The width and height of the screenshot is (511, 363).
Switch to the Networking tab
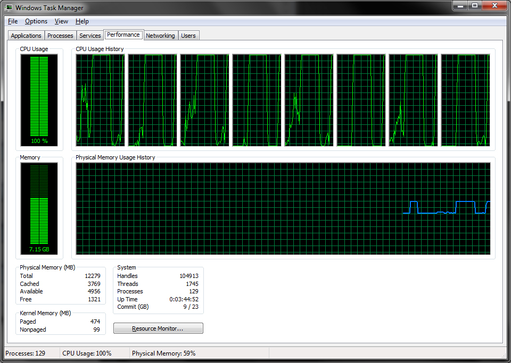160,36
